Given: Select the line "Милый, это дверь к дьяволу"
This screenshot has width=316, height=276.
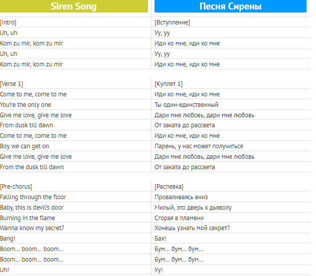Looking at the screenshot, I should (x=193, y=208).
